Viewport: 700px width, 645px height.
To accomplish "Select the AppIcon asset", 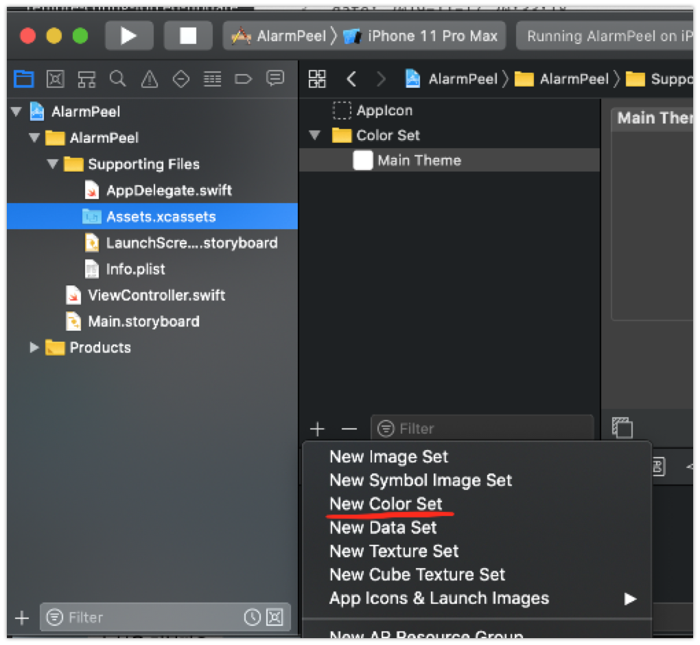I will (x=449, y=110).
